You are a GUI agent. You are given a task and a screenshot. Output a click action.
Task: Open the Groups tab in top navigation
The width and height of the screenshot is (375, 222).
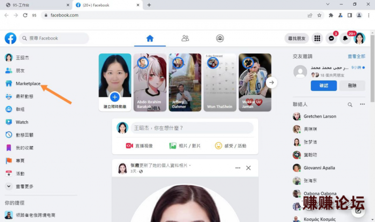tap(220, 38)
